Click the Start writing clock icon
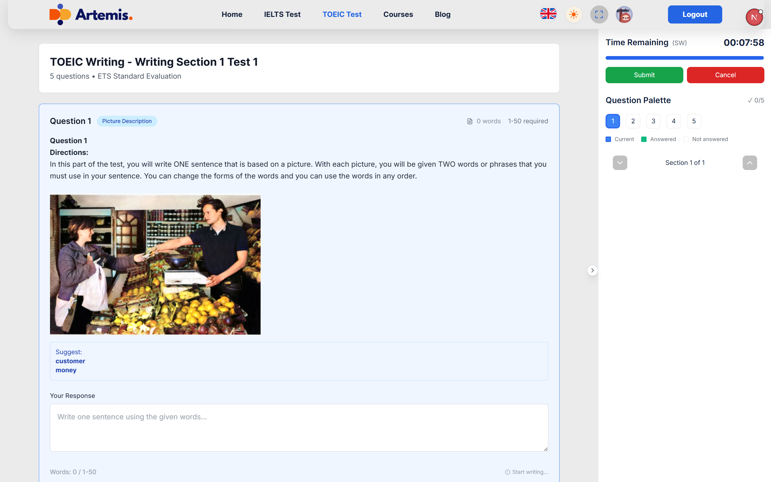The width and height of the screenshot is (771, 482). pos(507,472)
